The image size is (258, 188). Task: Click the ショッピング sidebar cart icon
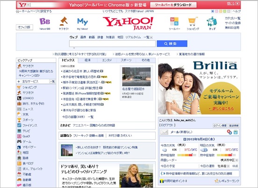point(19,87)
